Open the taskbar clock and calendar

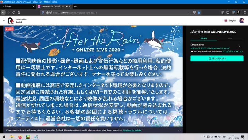[233, 137]
